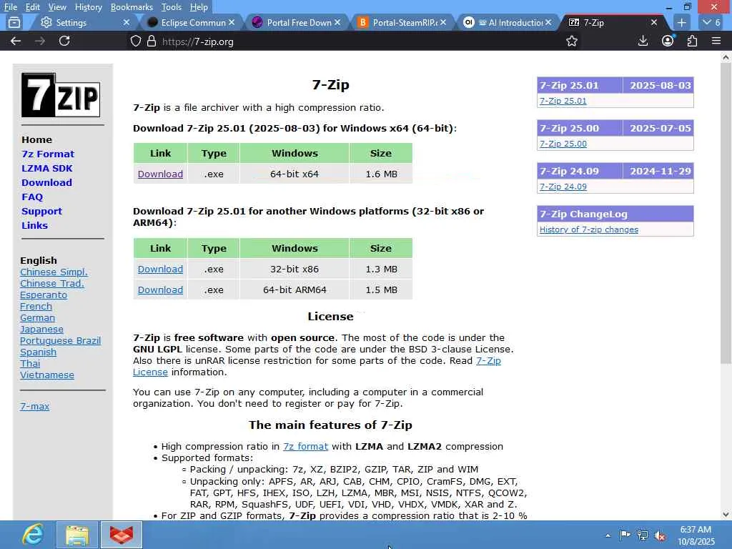Open the hamburger application menu
The image size is (732, 549).
point(716,41)
